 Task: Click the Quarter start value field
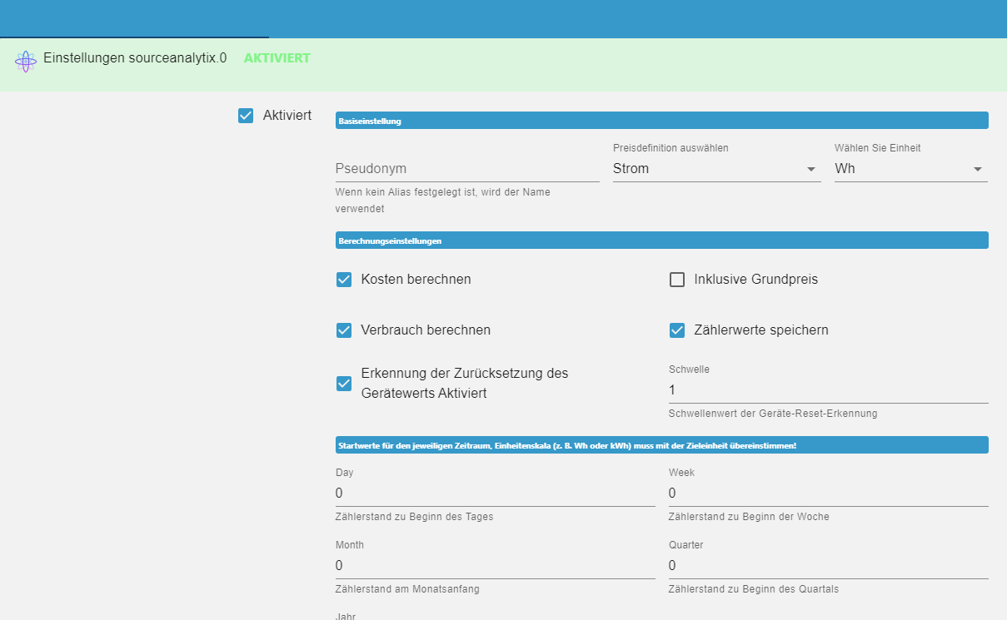click(828, 566)
